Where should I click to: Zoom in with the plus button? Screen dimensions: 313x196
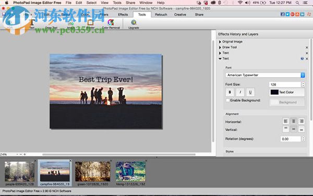click(25, 154)
